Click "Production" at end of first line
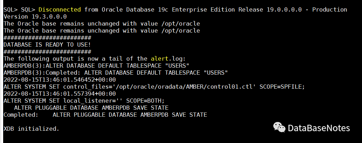362x143 pixels. pyautogui.click(x=330, y=9)
